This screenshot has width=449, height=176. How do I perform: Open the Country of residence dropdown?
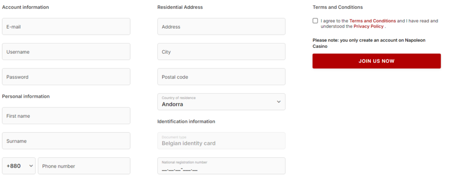click(221, 102)
